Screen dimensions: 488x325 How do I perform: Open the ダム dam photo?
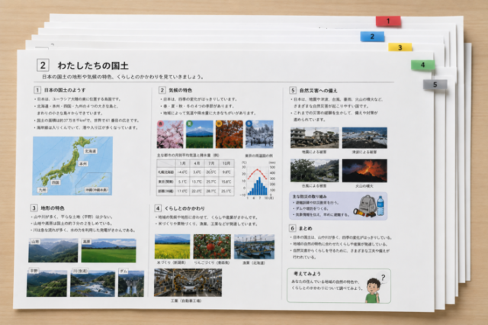click(x=131, y=282)
